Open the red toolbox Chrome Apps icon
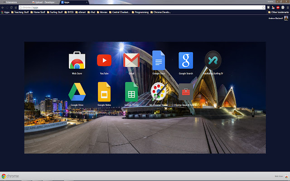 point(186,92)
